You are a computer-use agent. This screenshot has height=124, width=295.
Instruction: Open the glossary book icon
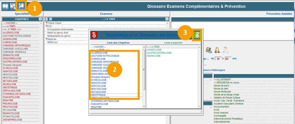click(x=5, y=6)
